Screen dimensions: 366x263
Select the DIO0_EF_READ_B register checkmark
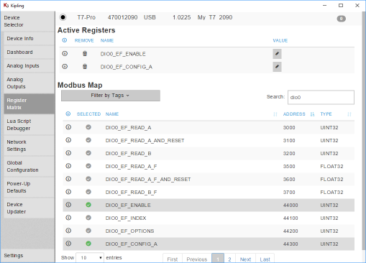(88, 153)
